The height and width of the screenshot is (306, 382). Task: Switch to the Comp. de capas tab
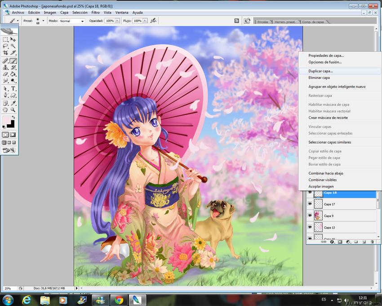(x=313, y=22)
